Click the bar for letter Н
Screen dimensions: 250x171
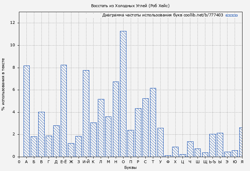click(x=116, y=119)
